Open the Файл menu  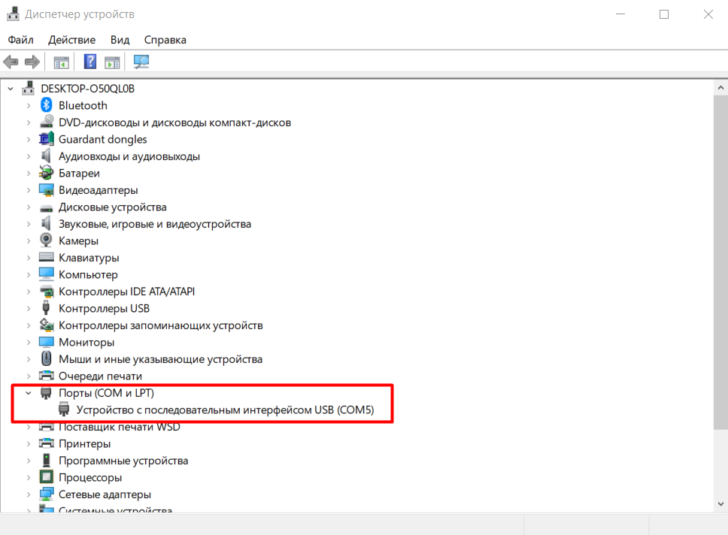point(20,40)
